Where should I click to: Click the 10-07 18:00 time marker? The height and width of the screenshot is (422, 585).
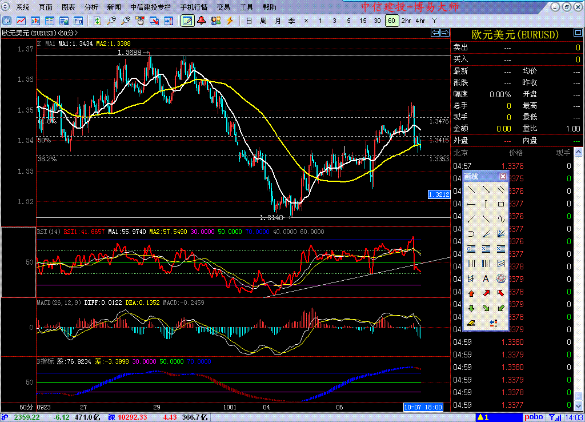point(423,407)
